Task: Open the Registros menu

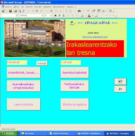Action: [x=48, y=7]
